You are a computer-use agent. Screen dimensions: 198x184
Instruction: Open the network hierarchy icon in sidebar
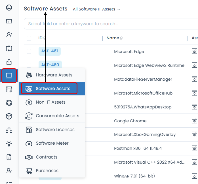point(9,130)
